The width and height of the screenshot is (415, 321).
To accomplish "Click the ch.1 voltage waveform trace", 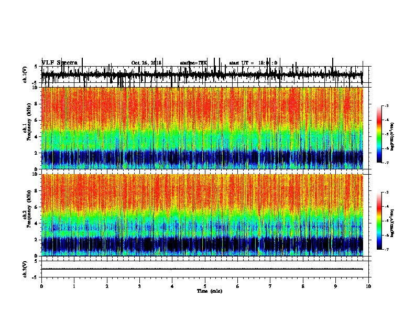I will click(202, 74).
